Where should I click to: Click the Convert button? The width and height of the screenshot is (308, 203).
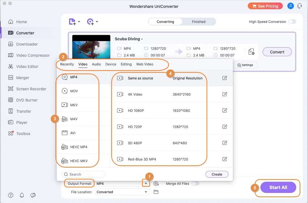[277, 52]
